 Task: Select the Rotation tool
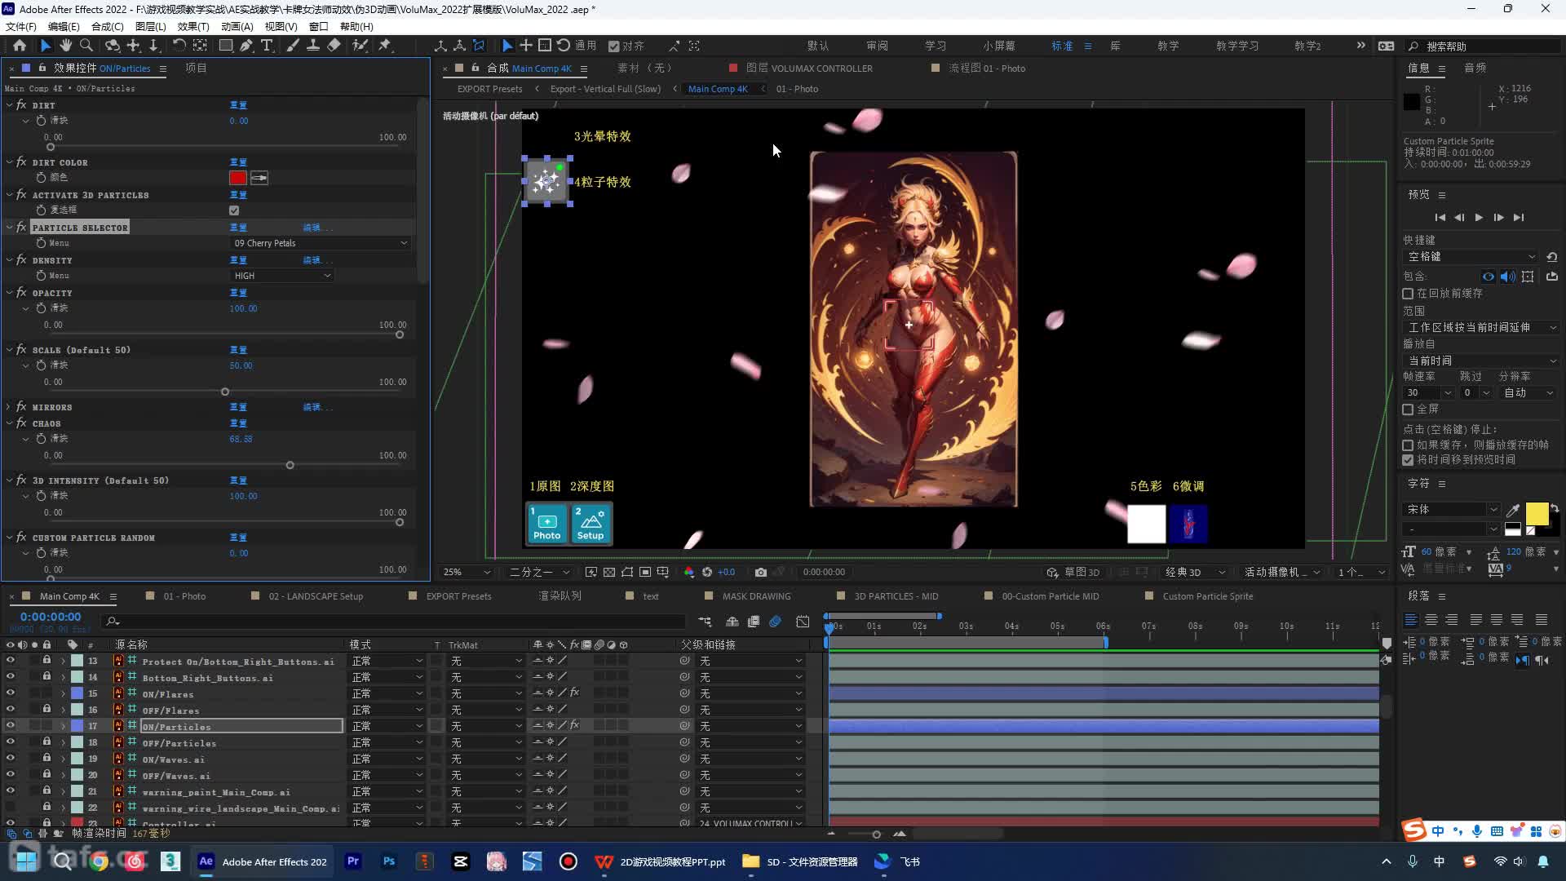pos(179,46)
